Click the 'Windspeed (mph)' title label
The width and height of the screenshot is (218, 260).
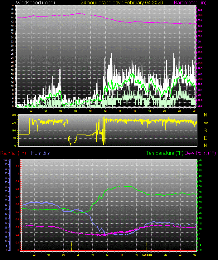click(x=35, y=2)
